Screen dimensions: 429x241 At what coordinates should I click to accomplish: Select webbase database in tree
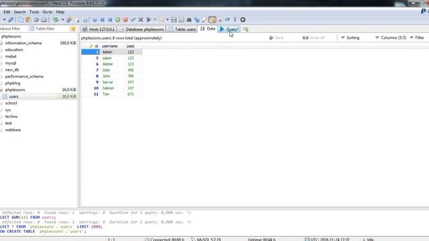tap(13, 130)
